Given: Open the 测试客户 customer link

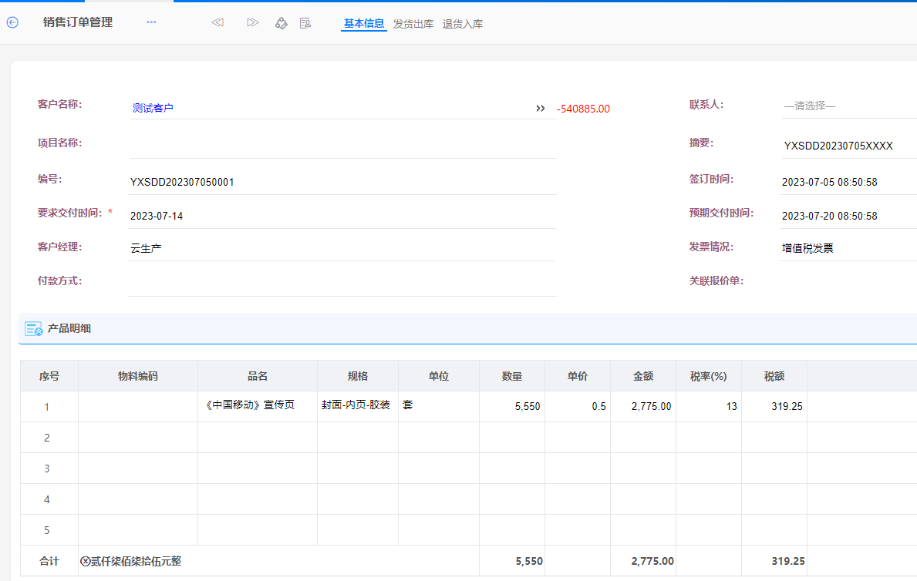Looking at the screenshot, I should [x=153, y=108].
